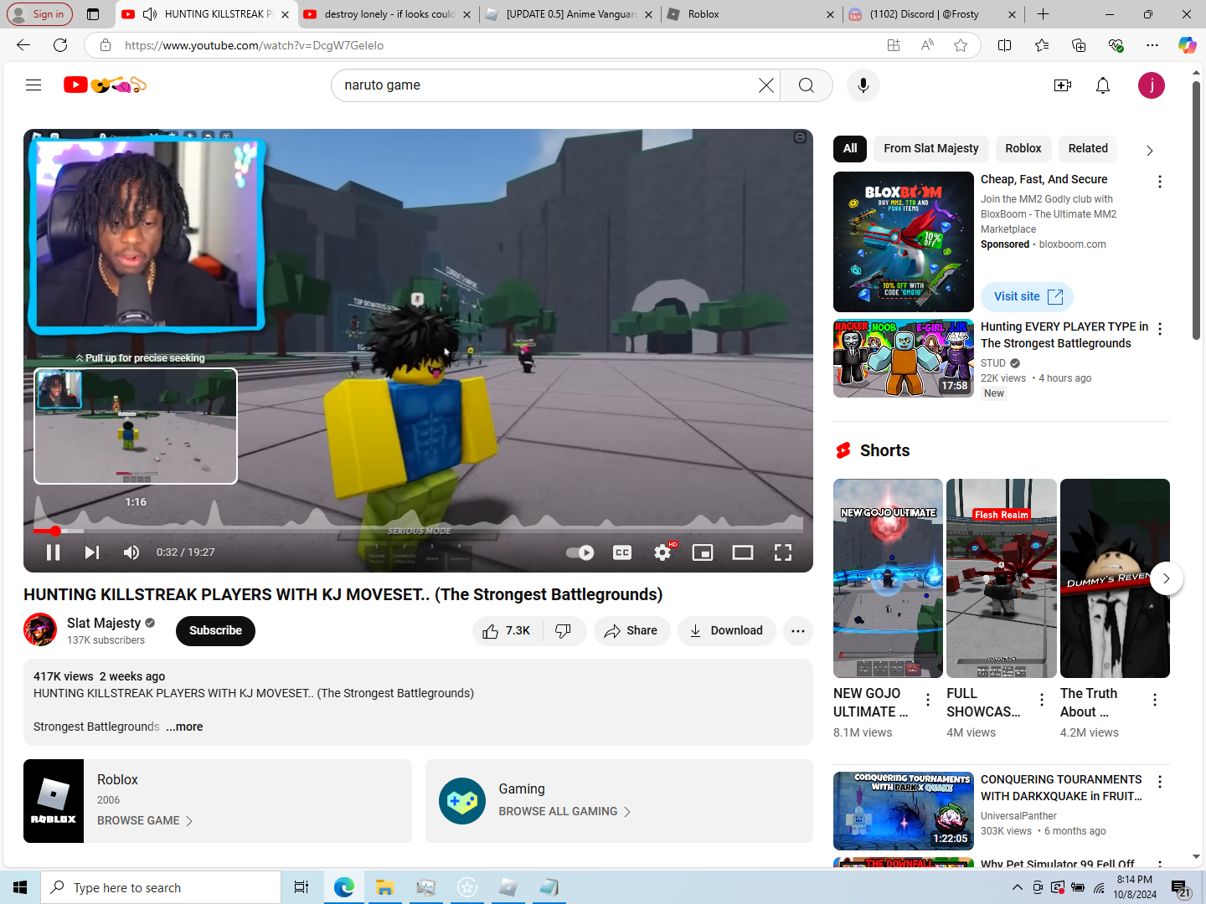Open the YouTube hamburger guide menu
Viewport: 1206px width, 904px height.
[33, 85]
